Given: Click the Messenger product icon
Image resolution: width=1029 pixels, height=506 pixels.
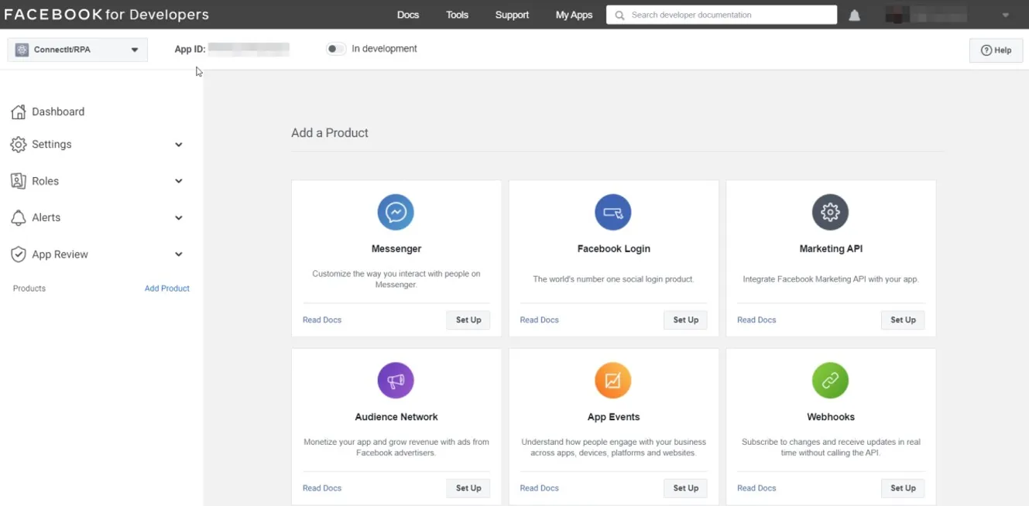Looking at the screenshot, I should [396, 212].
